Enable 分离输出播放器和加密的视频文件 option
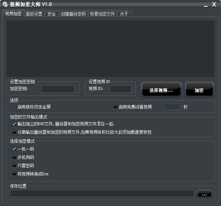221x206 pixels. [x=14, y=132]
